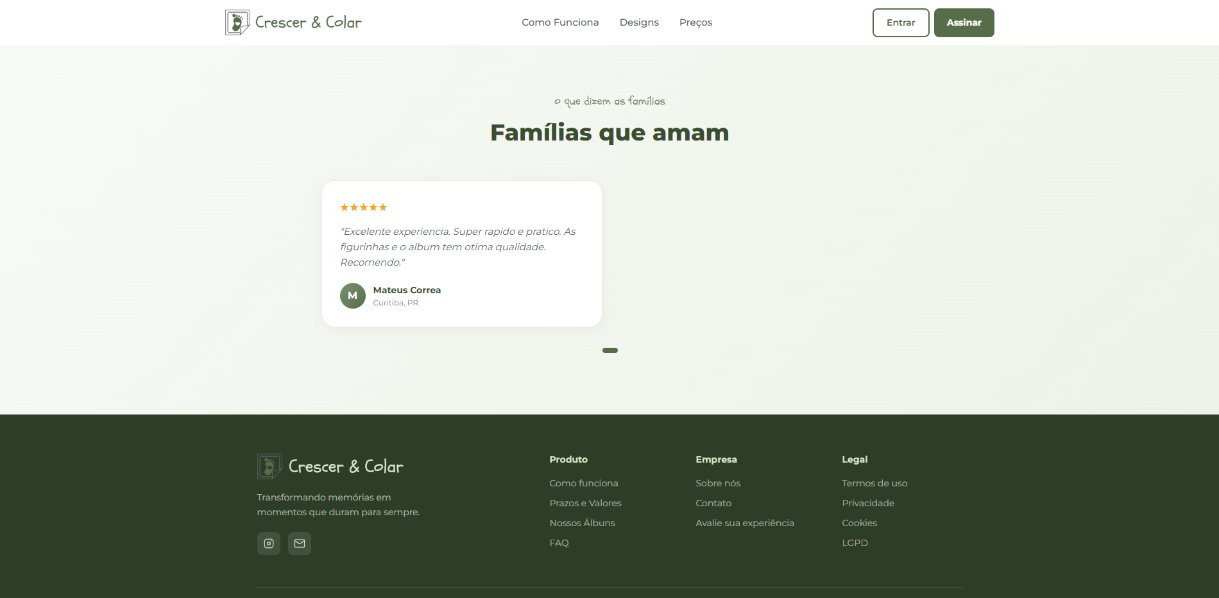Open Sobre nós footer link

tap(718, 483)
